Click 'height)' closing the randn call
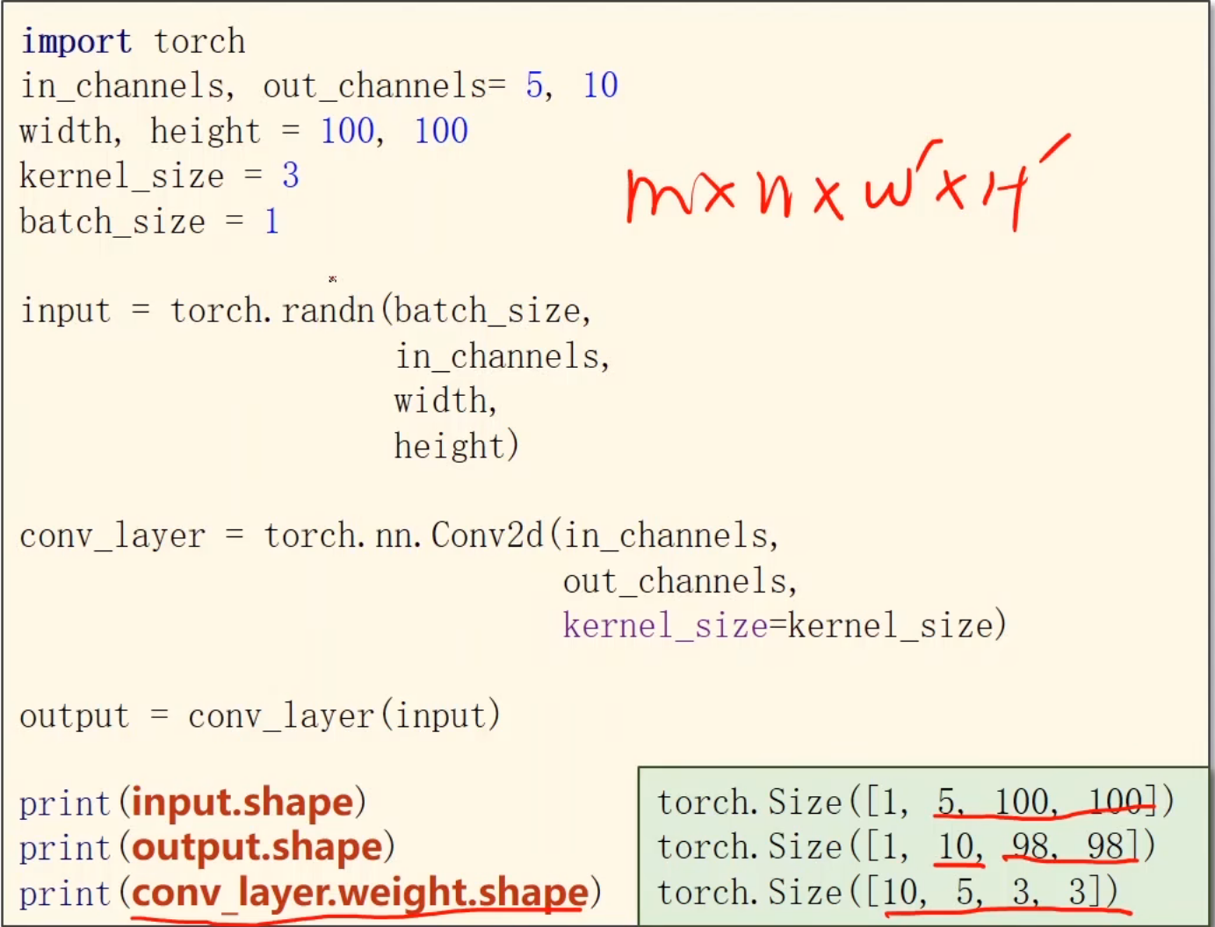The width and height of the screenshot is (1215, 927). click(456, 446)
